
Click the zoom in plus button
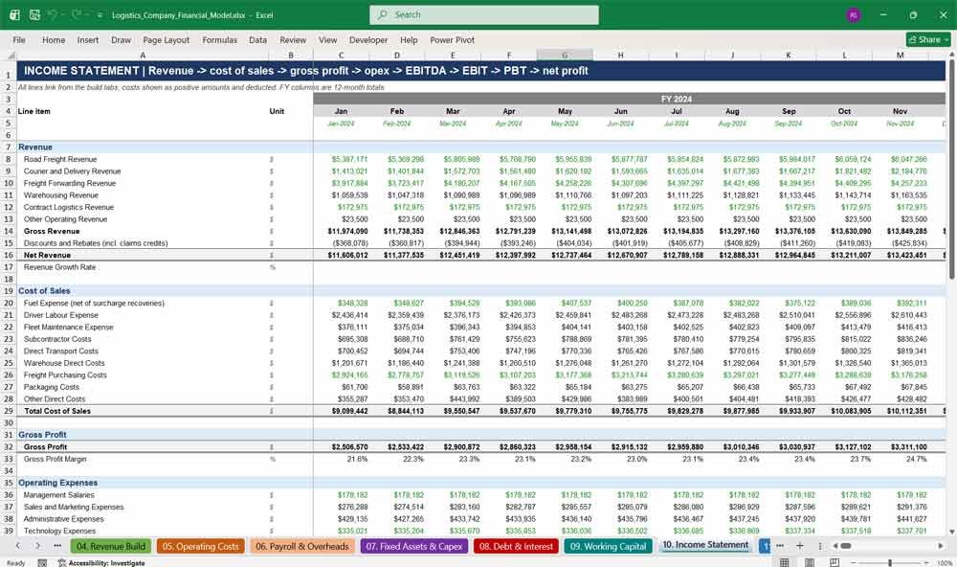click(x=928, y=563)
